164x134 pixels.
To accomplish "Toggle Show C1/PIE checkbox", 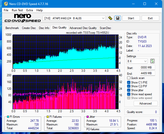I will coord(129,82).
